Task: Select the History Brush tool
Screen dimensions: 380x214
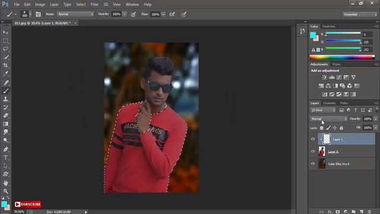Action: [5, 107]
